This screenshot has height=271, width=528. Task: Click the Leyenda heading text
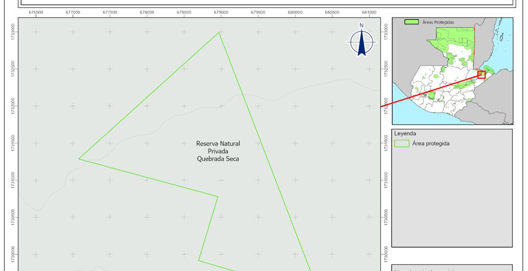click(405, 134)
